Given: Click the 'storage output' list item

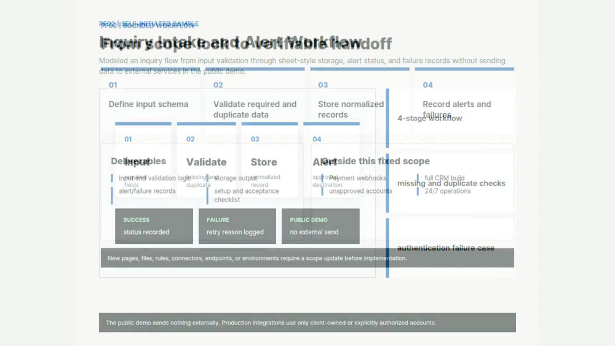Looking at the screenshot, I should pyautogui.click(x=236, y=178).
